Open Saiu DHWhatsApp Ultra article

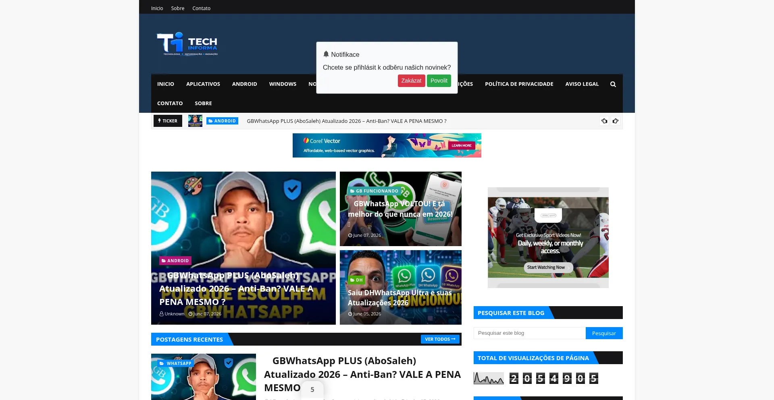click(399, 297)
